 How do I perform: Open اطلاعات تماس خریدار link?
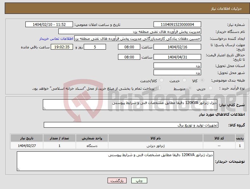pyautogui.click(x=56, y=39)
